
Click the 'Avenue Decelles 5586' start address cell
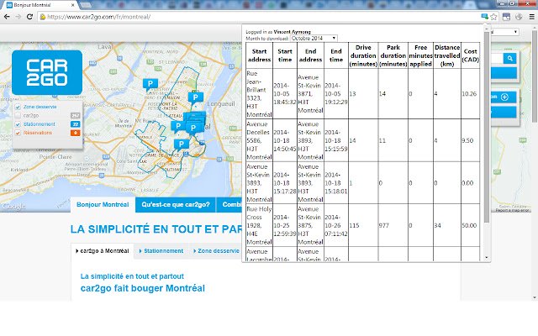(260, 140)
